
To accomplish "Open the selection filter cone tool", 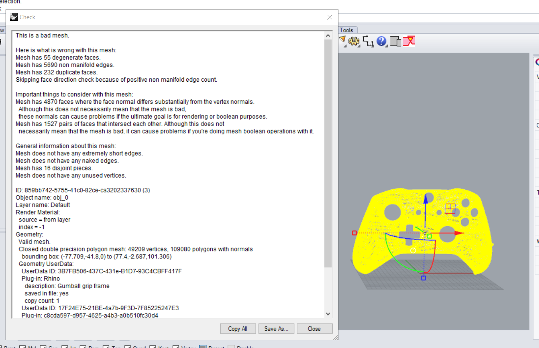I will click(342, 40).
